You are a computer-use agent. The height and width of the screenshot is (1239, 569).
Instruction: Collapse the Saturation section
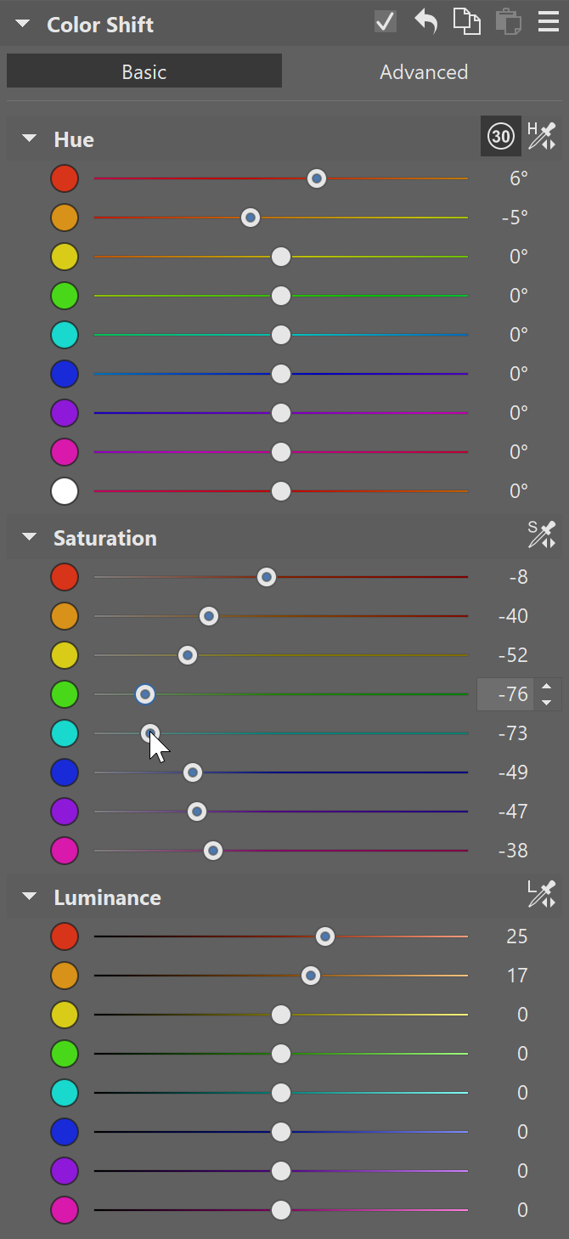point(31,537)
